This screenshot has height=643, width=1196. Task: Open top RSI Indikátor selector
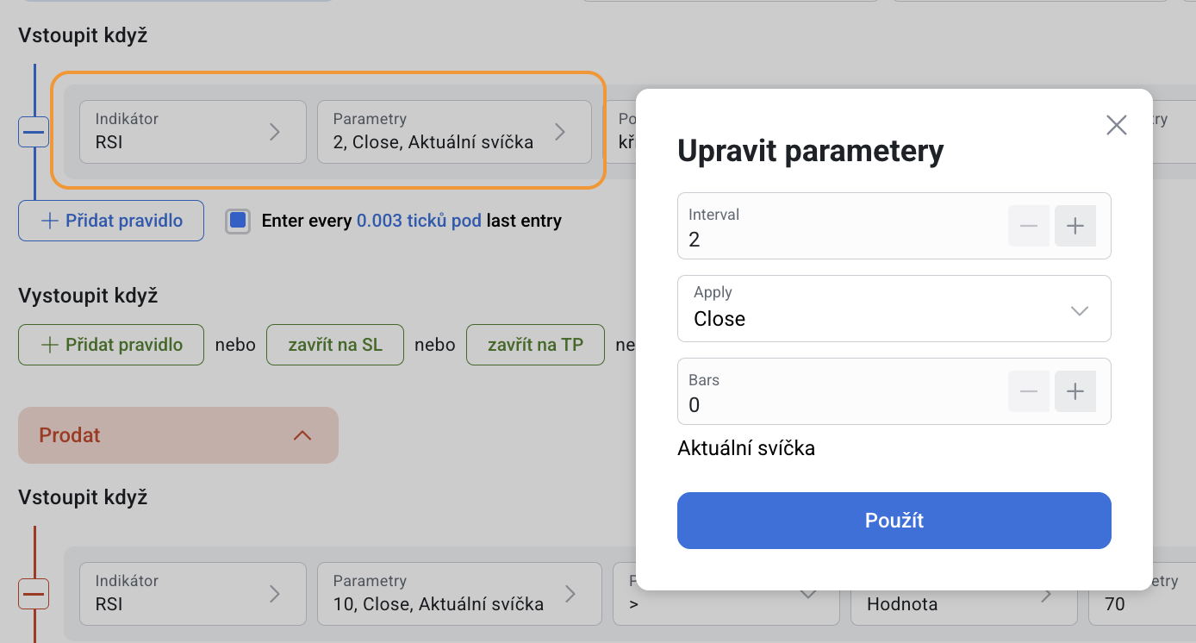click(193, 132)
